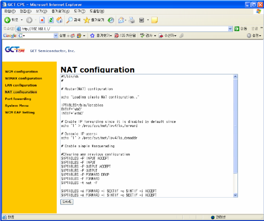Open the 도움말(H) Help menu
This screenshot has height=221, width=264.
point(97,11)
